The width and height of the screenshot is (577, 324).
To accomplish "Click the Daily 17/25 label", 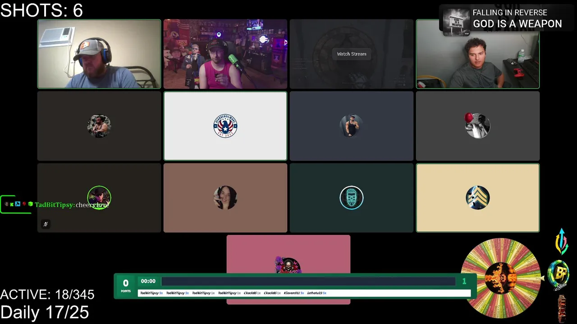I will [45, 312].
